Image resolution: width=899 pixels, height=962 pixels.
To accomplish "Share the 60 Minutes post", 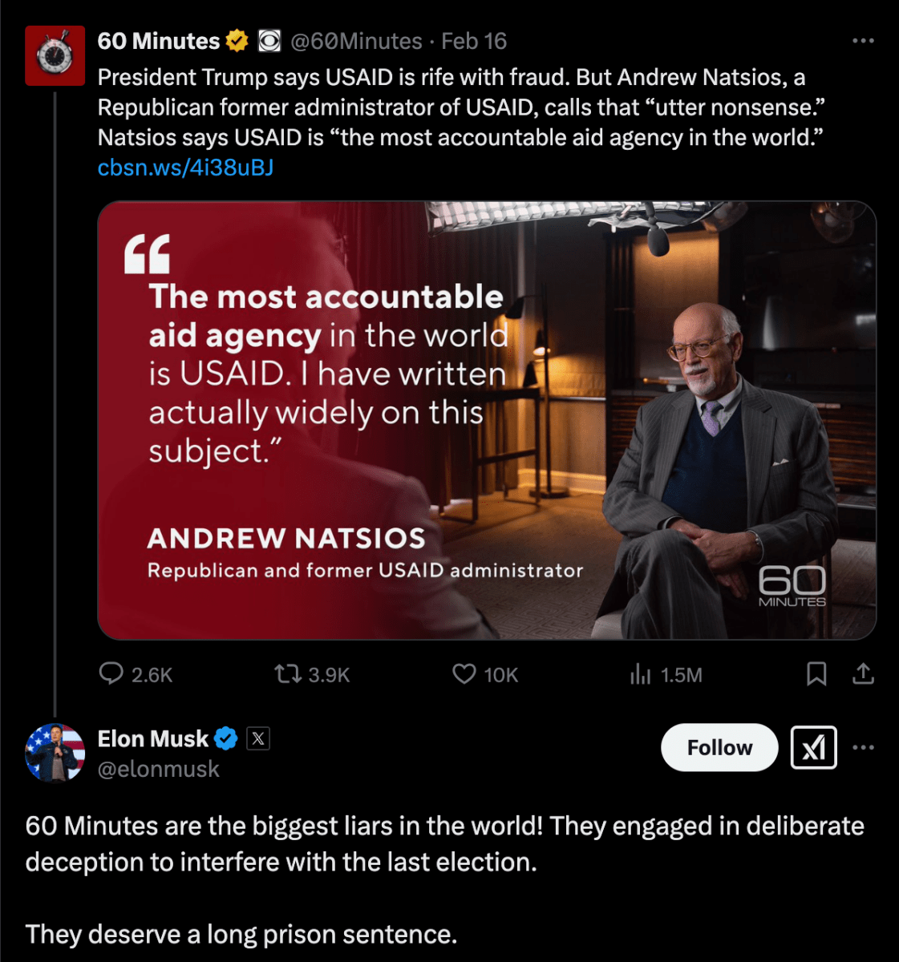I will click(x=863, y=674).
